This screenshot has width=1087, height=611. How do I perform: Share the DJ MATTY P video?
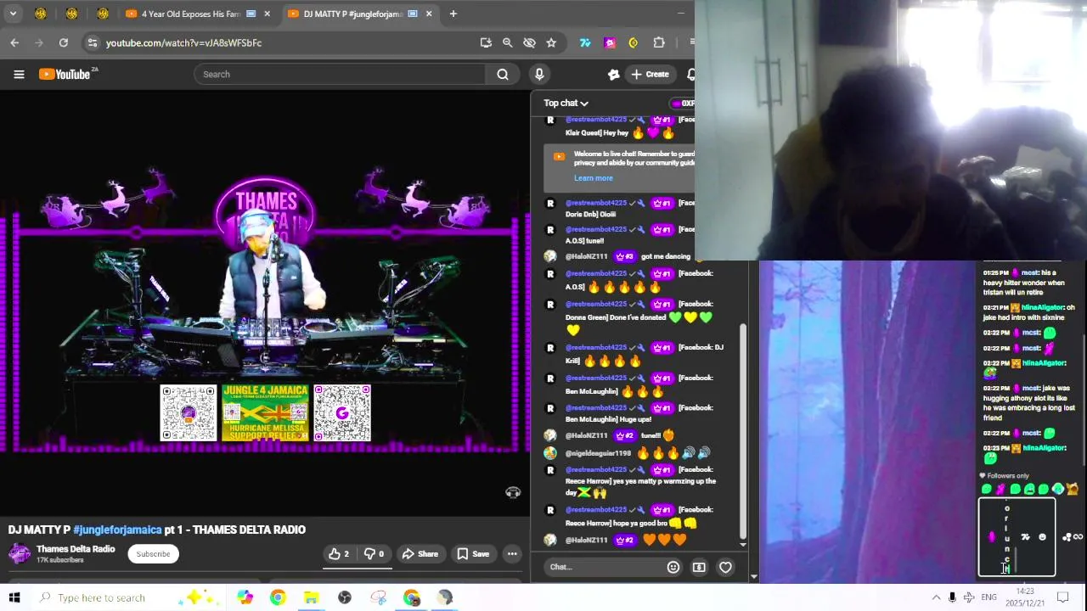tap(420, 554)
